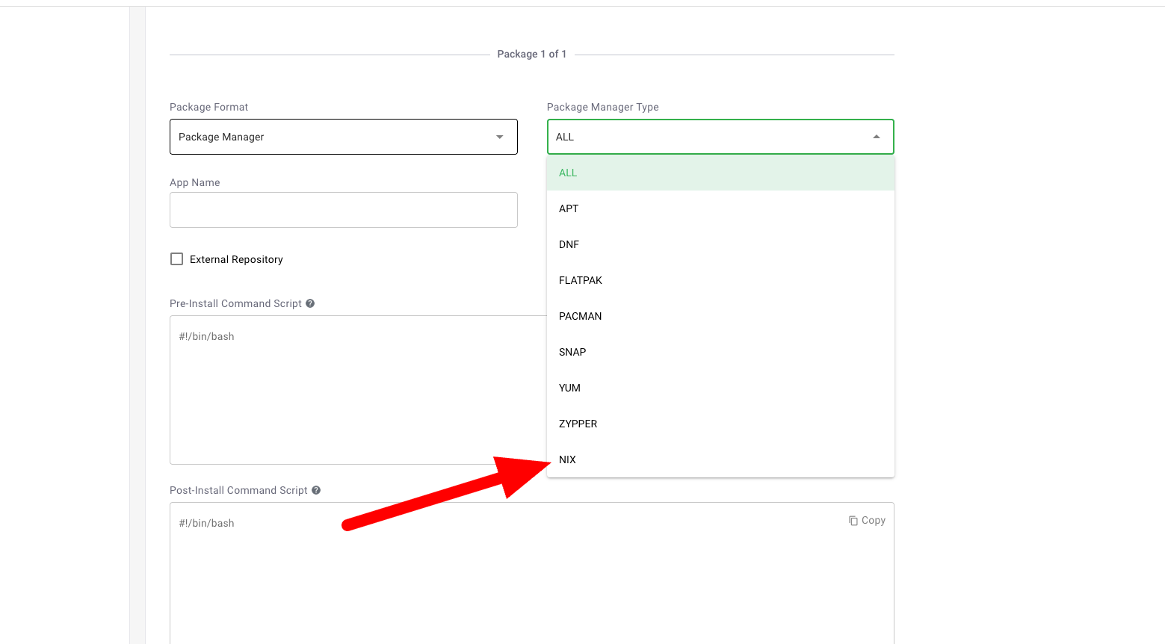Pick FLATPAK from the dropdown list
Image resolution: width=1165 pixels, height=644 pixels.
(720, 280)
